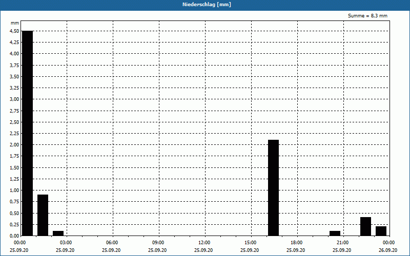The width and height of the screenshot is (410, 256).
Task: Select the y-axis value "1,00"
Action: (x=14, y=190)
